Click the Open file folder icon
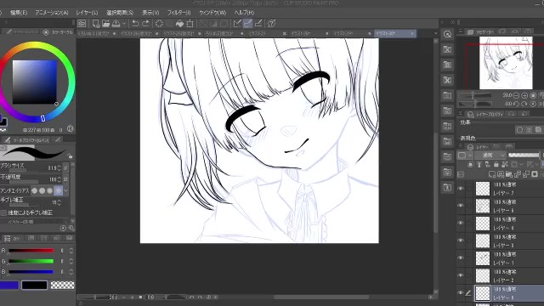Screen dimensions: 544x306 click(x=105, y=24)
